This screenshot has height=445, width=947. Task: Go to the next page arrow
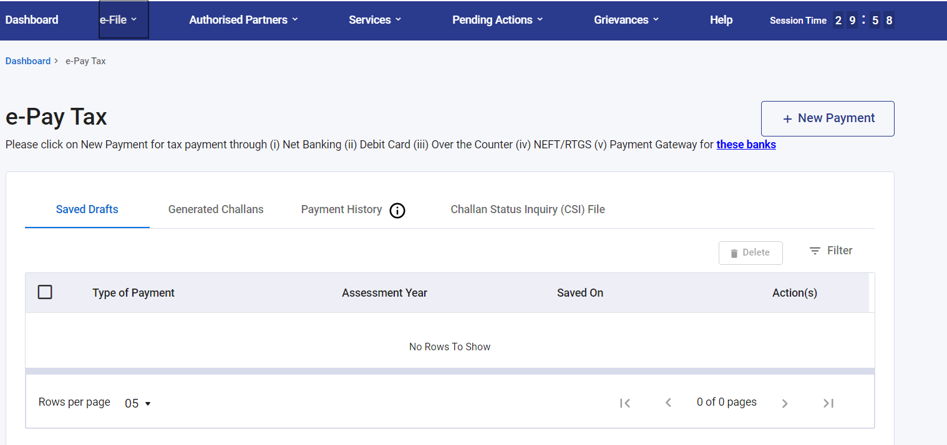785,403
